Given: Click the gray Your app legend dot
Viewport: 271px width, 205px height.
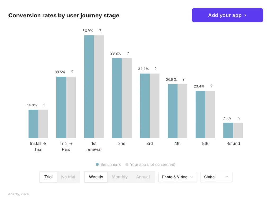Looking at the screenshot, I should tap(127, 164).
